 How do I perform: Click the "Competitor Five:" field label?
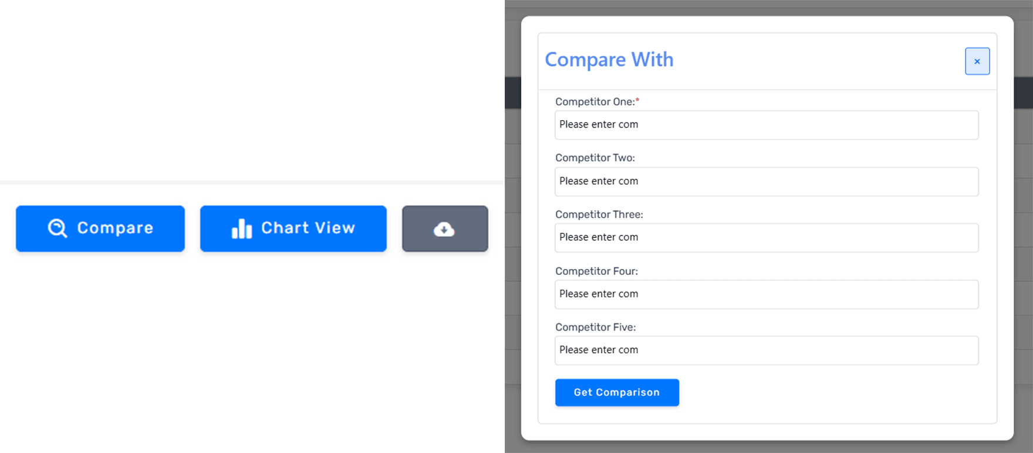(x=595, y=328)
